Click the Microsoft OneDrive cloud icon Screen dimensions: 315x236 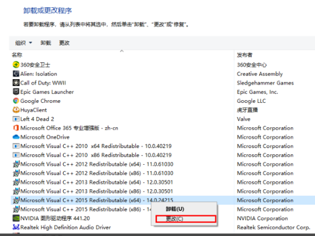click(16, 137)
